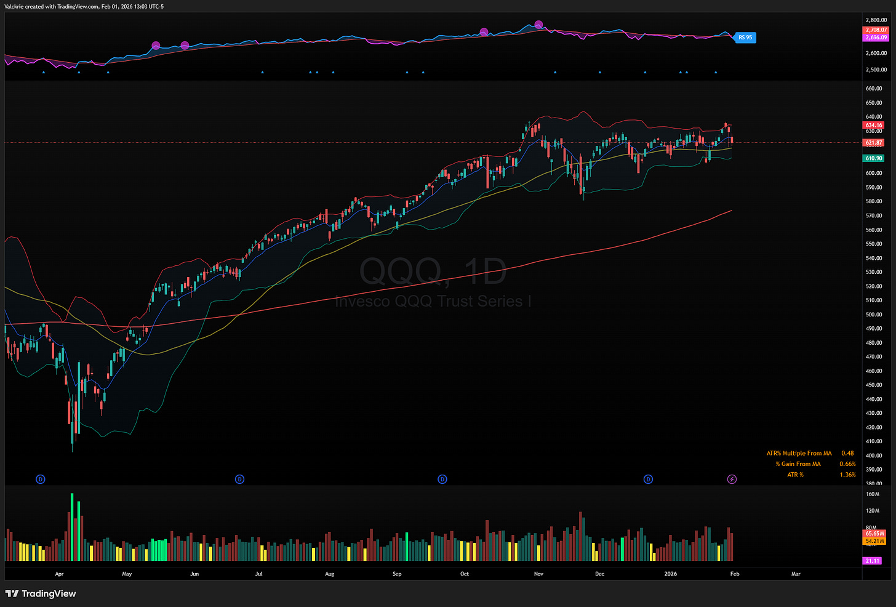Click the magenta 21.11 label
The height and width of the screenshot is (607, 896).
point(873,561)
